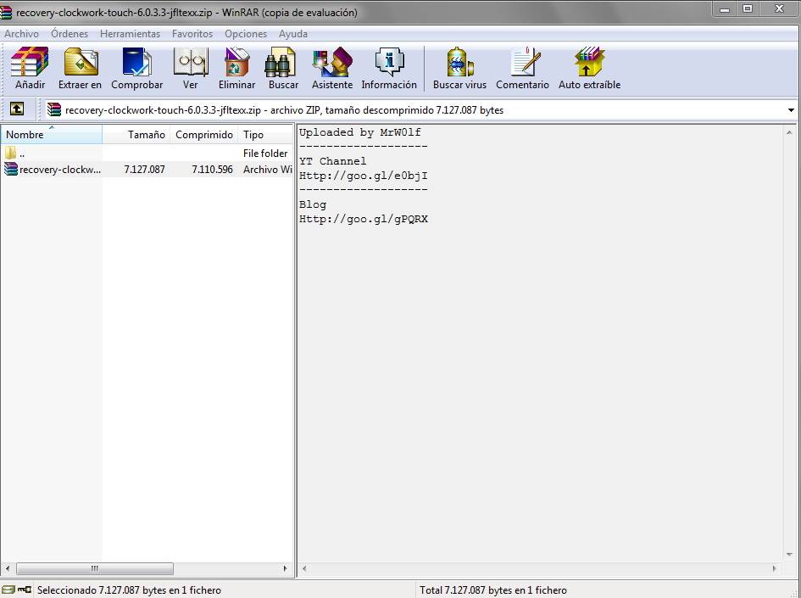
Task: Click comment pane scroll up arrow
Action: coord(789,132)
